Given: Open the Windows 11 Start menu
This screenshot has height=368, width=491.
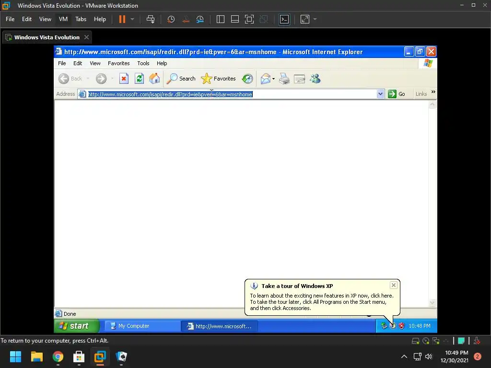Looking at the screenshot, I should pos(15,356).
